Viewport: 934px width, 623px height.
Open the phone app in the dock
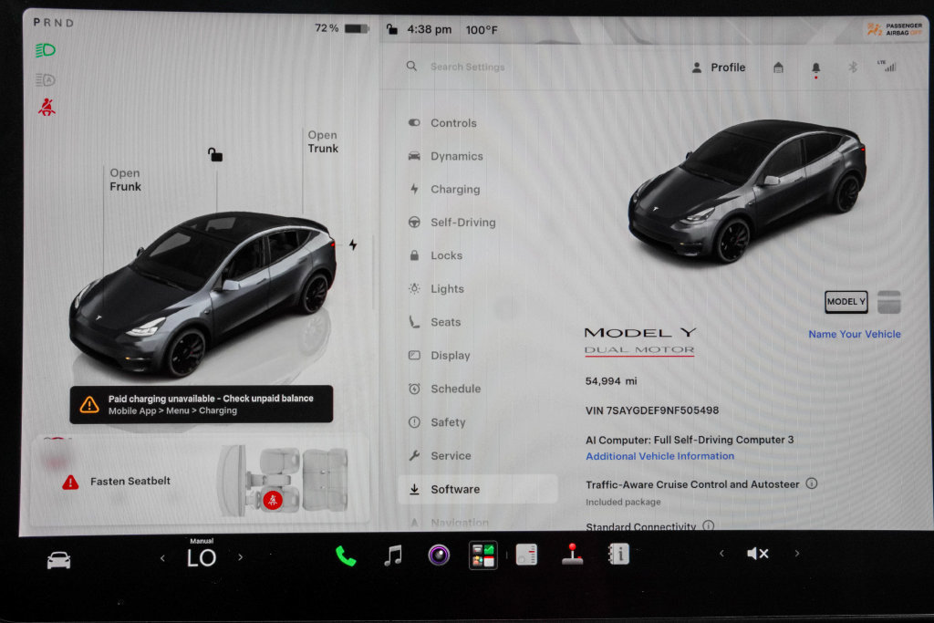coord(346,556)
